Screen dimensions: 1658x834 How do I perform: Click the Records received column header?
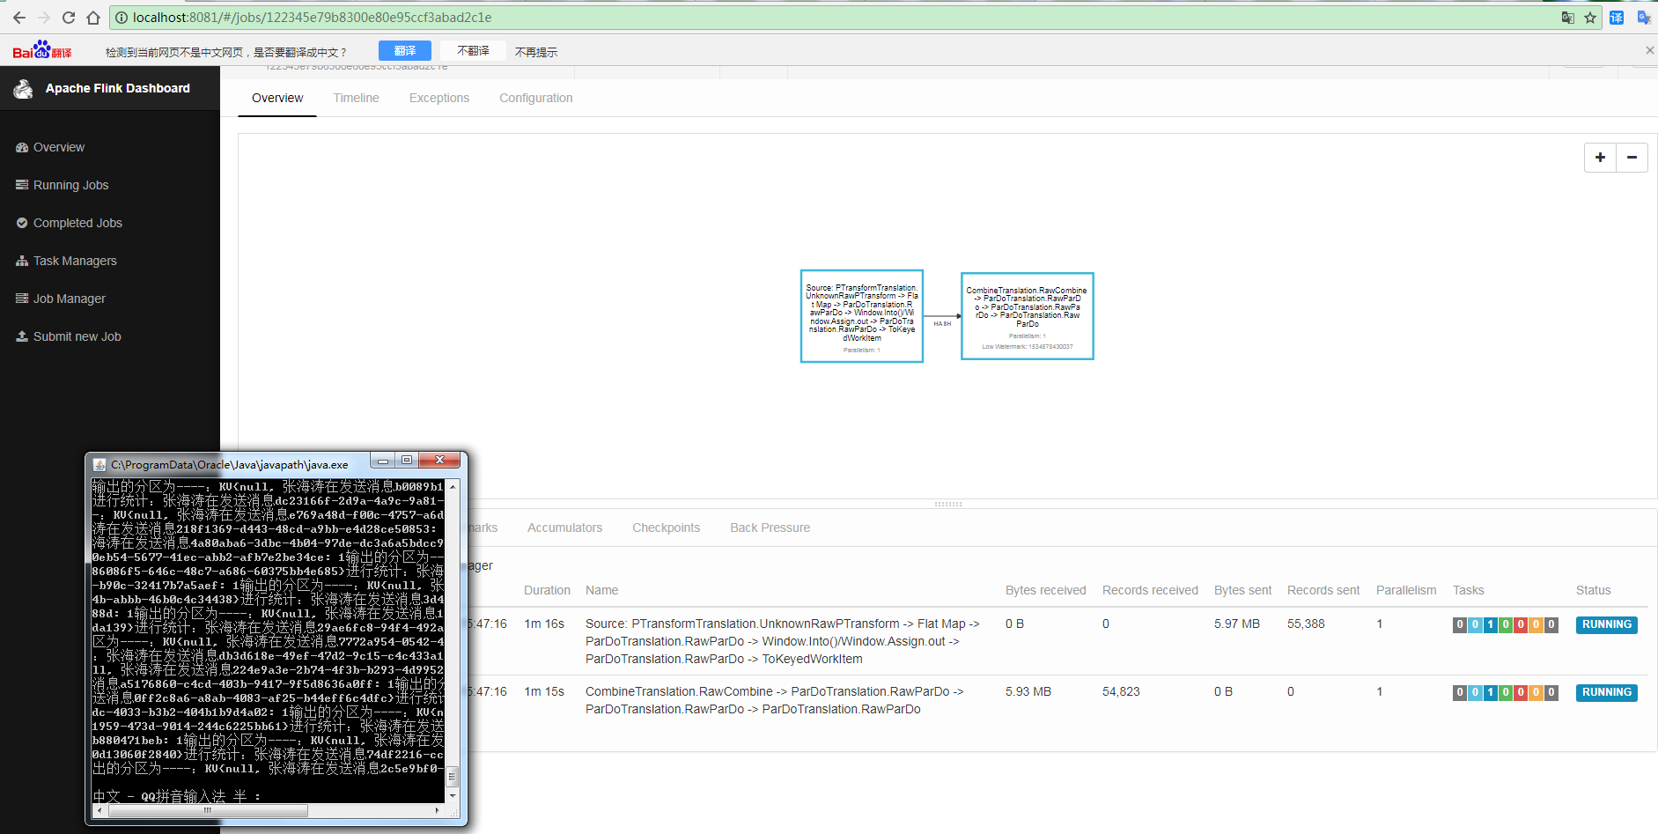tap(1150, 590)
